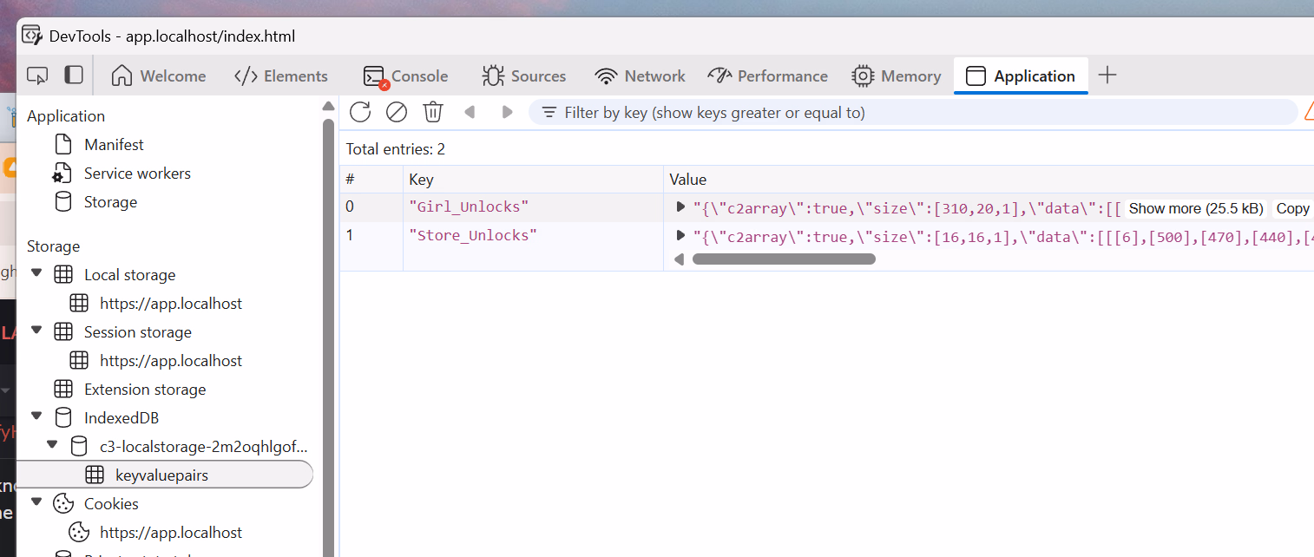
Task: Open the Network tab
Action: pos(640,76)
